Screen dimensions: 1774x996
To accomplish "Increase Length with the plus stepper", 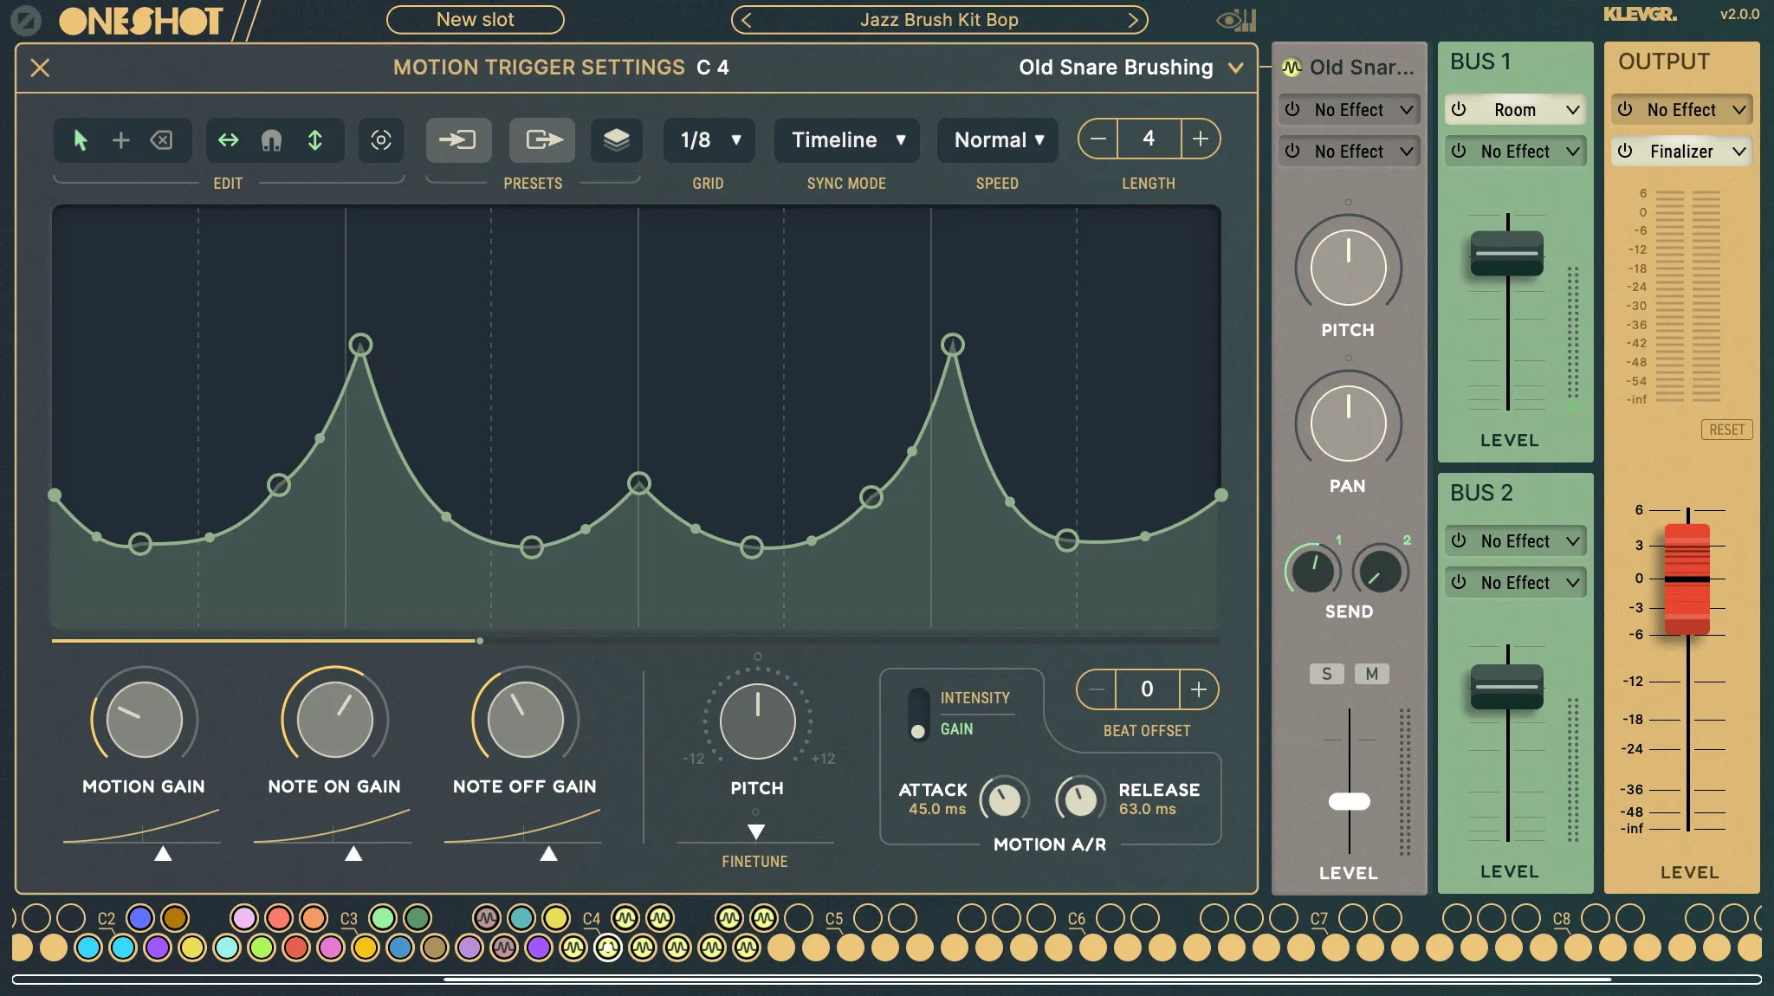I will click(1200, 139).
